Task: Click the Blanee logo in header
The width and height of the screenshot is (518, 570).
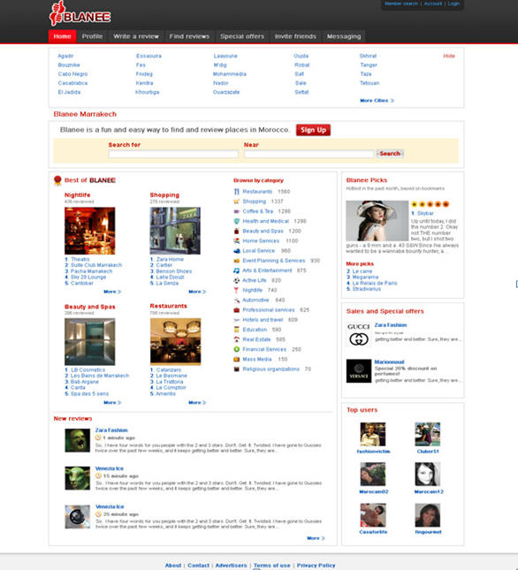Action: tap(80, 14)
